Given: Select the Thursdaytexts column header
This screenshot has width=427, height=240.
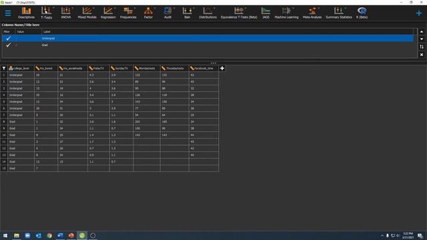Looking at the screenshot, I should pyautogui.click(x=175, y=68).
